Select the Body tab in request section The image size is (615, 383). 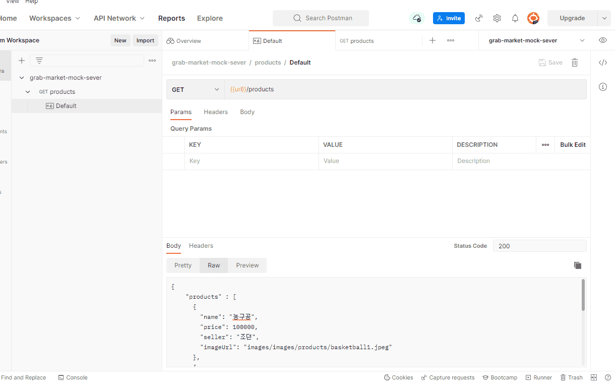(x=247, y=112)
